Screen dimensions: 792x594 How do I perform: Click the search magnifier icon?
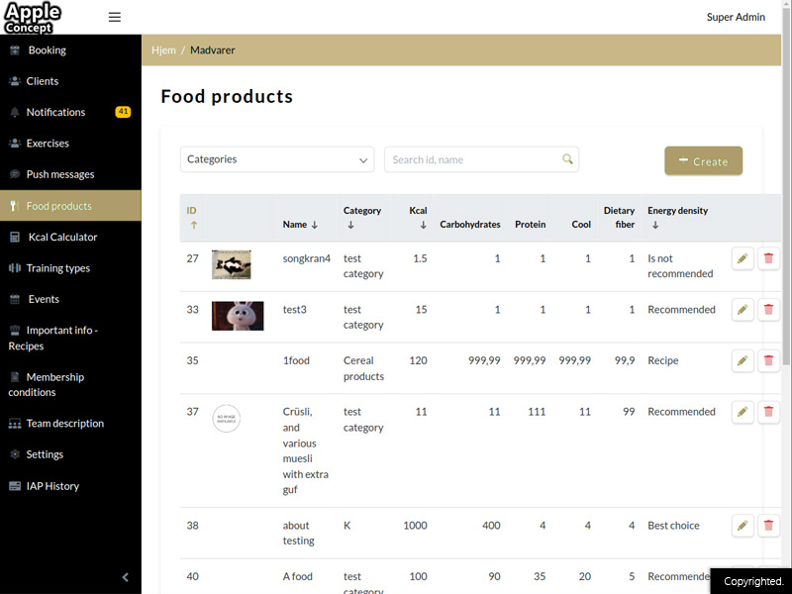[567, 159]
